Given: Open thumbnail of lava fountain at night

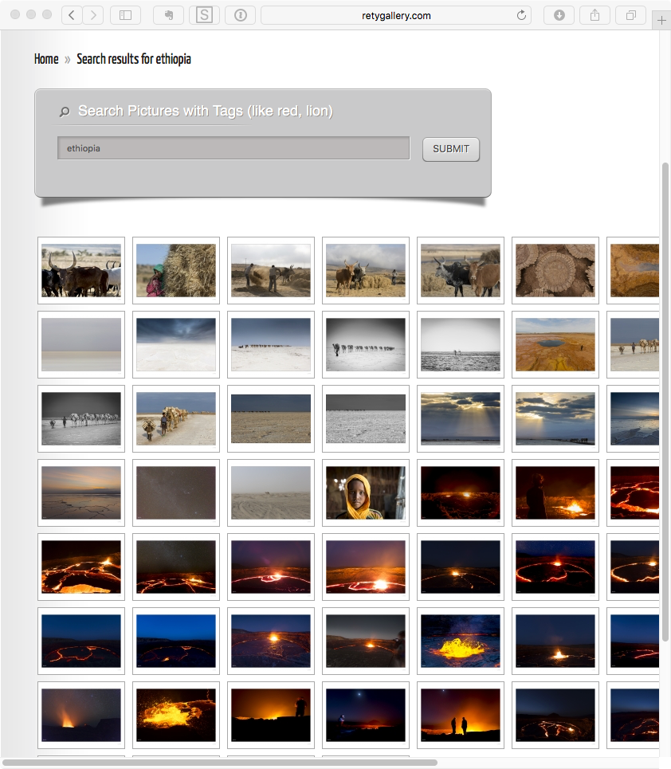Looking at the screenshot, I should 81,715.
